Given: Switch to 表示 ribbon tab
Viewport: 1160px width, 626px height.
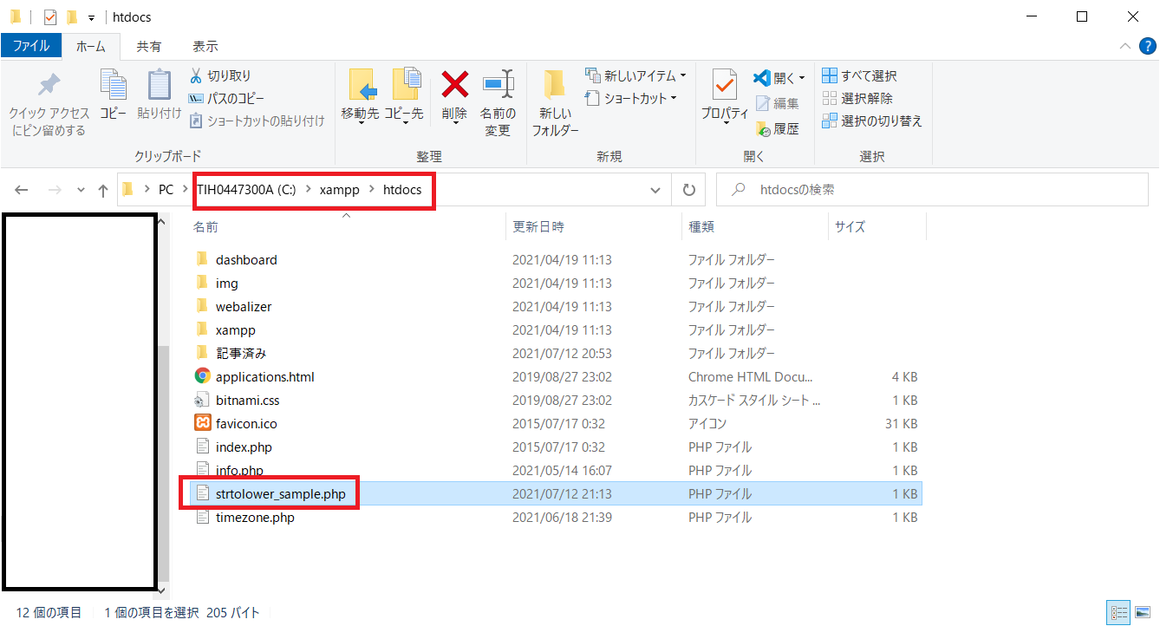Looking at the screenshot, I should pos(205,46).
